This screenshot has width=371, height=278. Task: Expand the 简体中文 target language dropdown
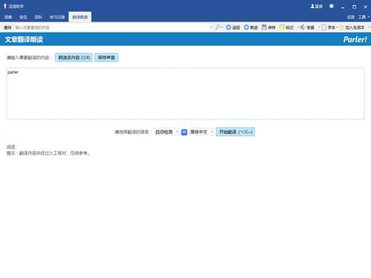click(x=201, y=132)
